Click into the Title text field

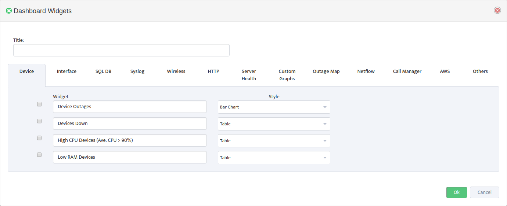pos(121,50)
